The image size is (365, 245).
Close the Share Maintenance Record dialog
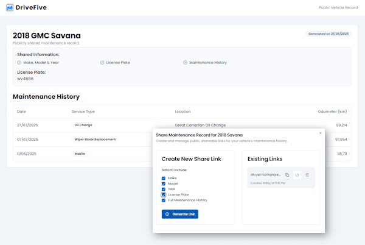[x=321, y=133]
